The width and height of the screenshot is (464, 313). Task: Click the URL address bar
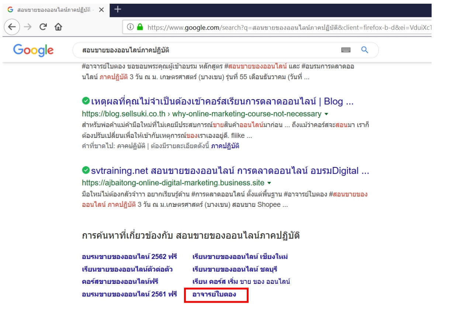(277, 27)
